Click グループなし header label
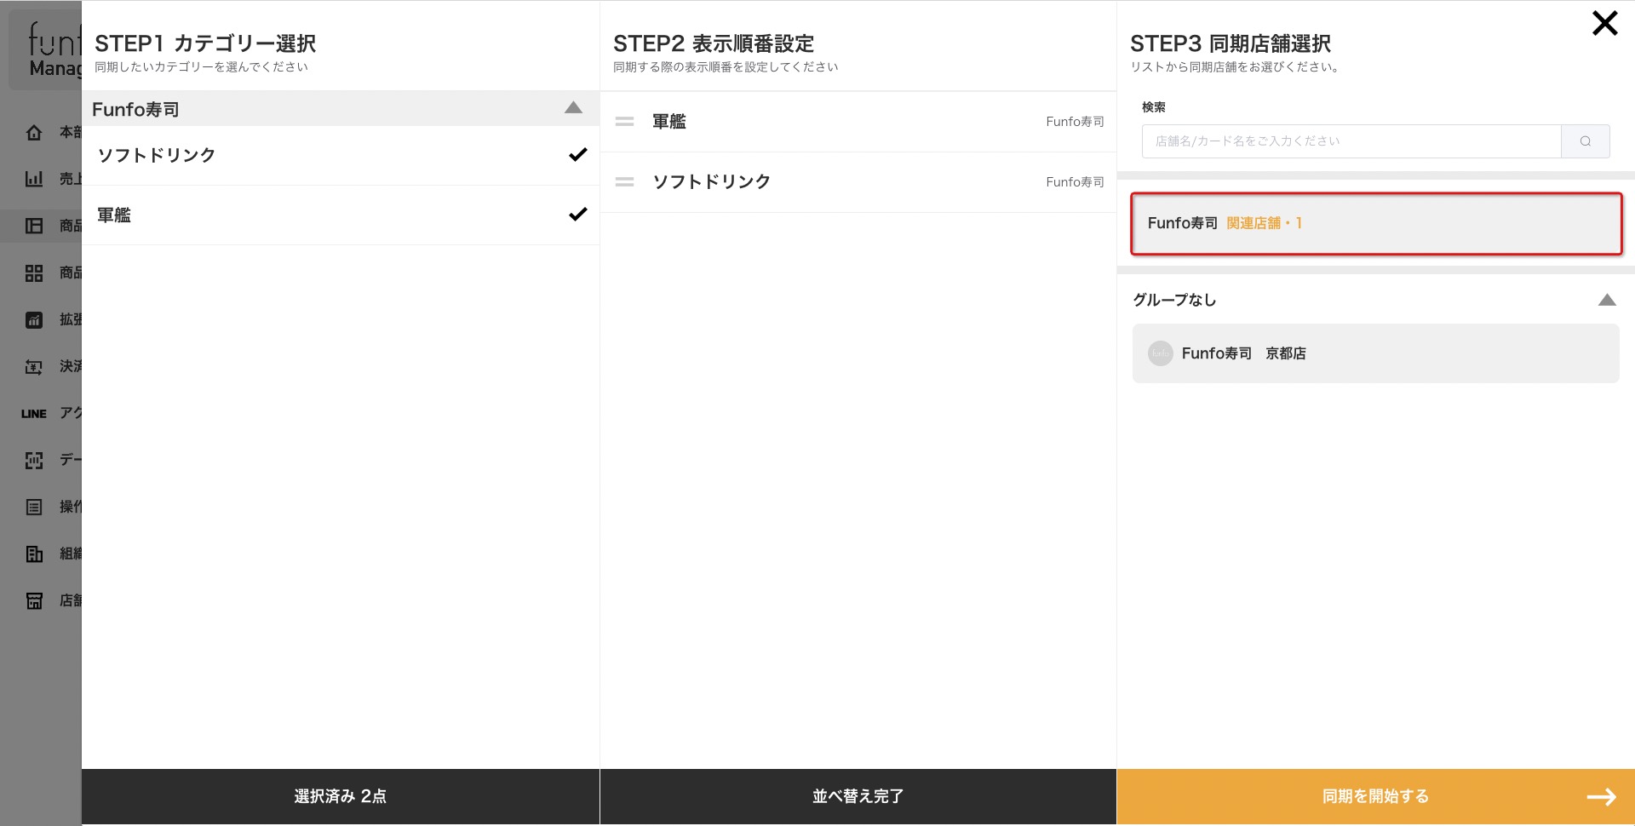 [1174, 300]
